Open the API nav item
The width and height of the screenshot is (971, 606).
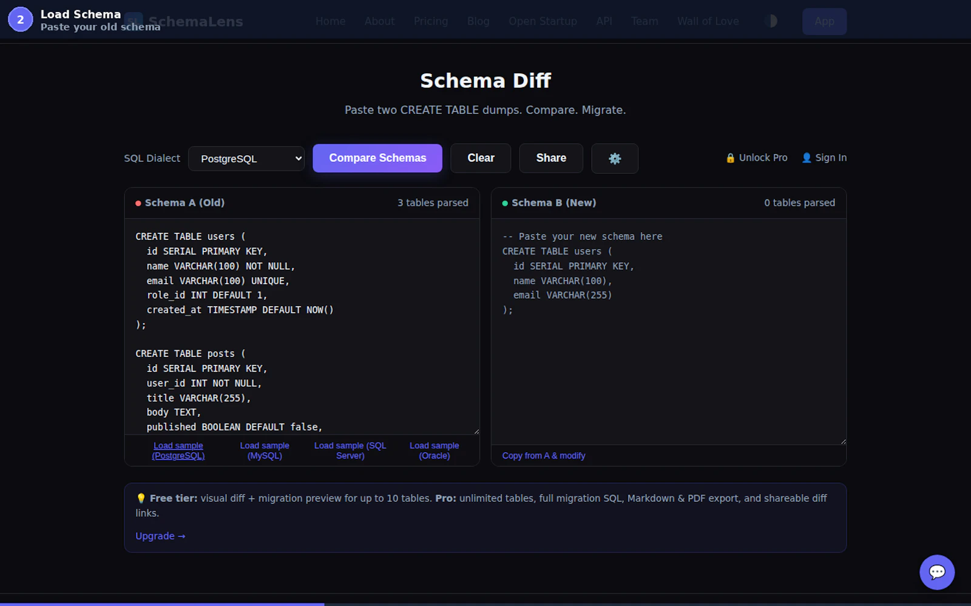click(x=604, y=21)
